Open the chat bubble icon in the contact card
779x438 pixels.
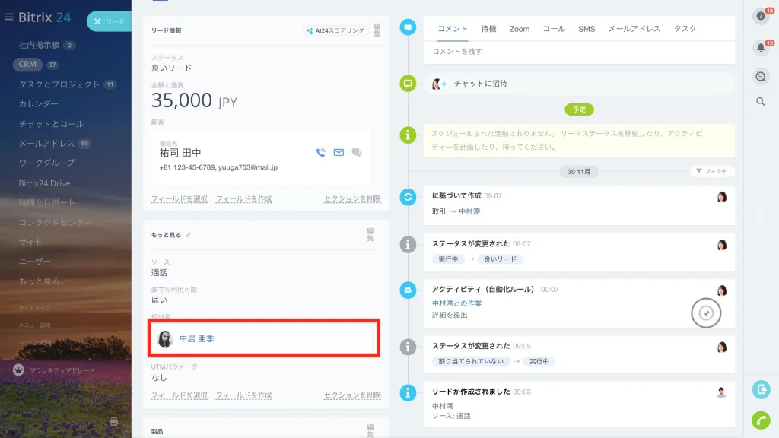pyautogui.click(x=357, y=152)
